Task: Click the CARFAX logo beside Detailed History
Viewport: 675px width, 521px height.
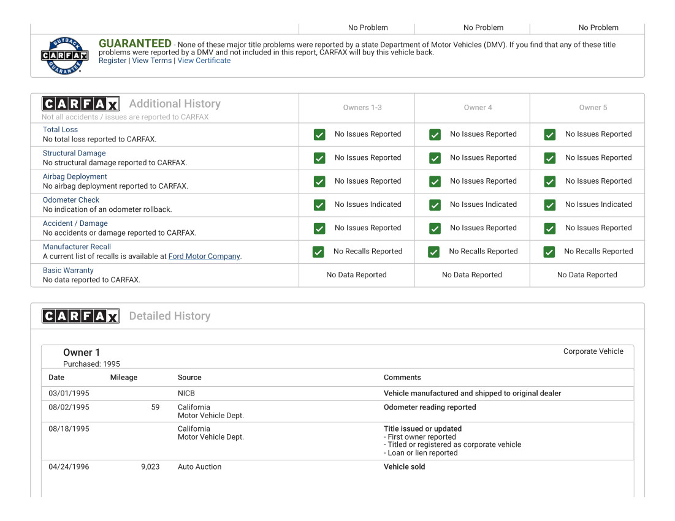Action: click(x=81, y=316)
